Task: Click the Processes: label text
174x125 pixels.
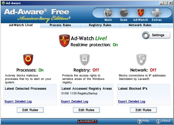Action: click(x=26, y=70)
